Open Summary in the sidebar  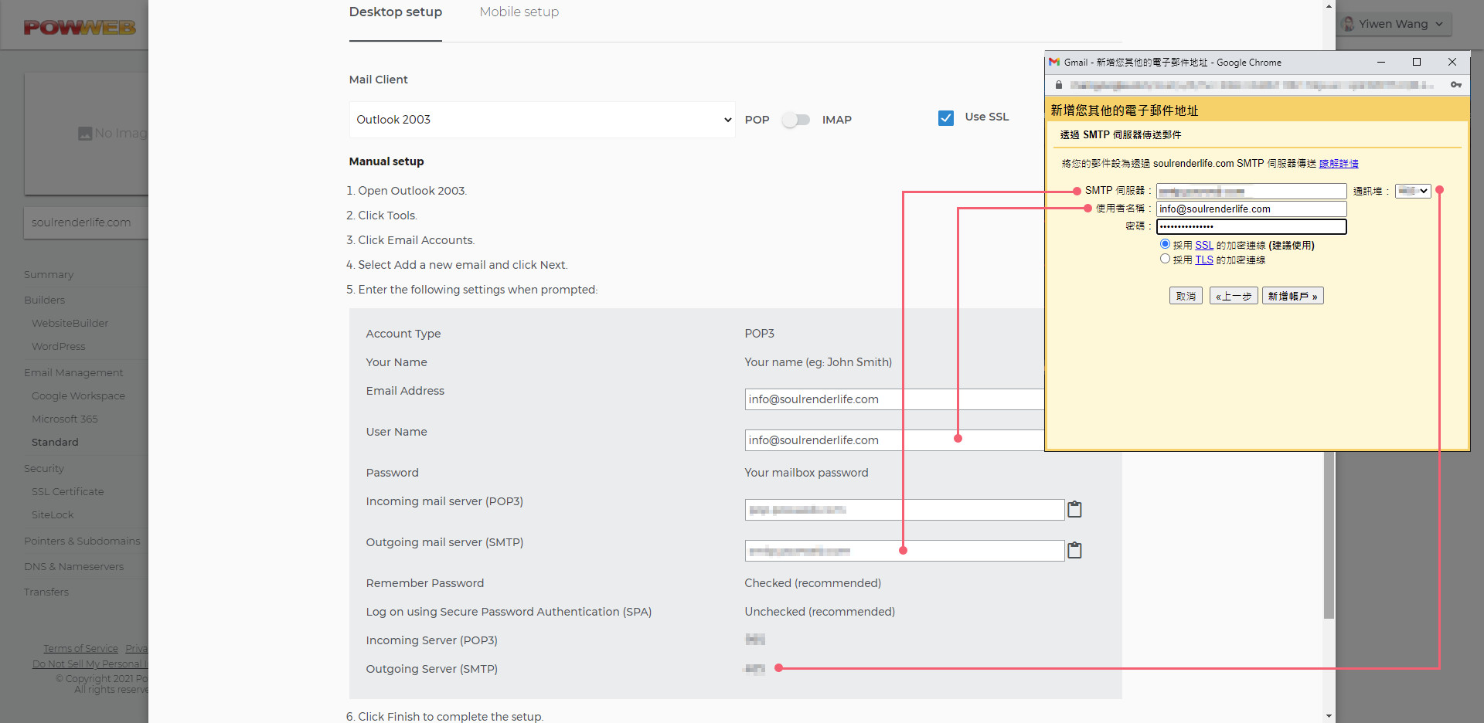click(49, 275)
